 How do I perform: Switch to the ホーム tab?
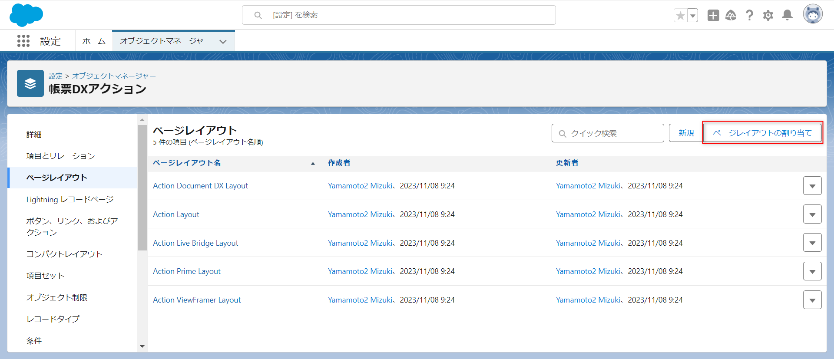tap(94, 41)
